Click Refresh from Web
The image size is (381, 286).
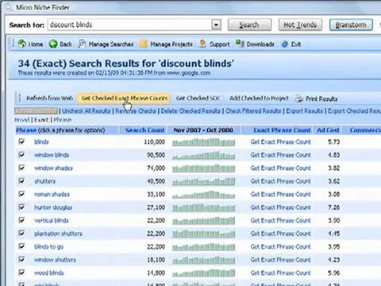point(49,99)
